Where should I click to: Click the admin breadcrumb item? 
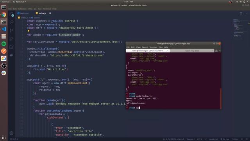click(36, 18)
